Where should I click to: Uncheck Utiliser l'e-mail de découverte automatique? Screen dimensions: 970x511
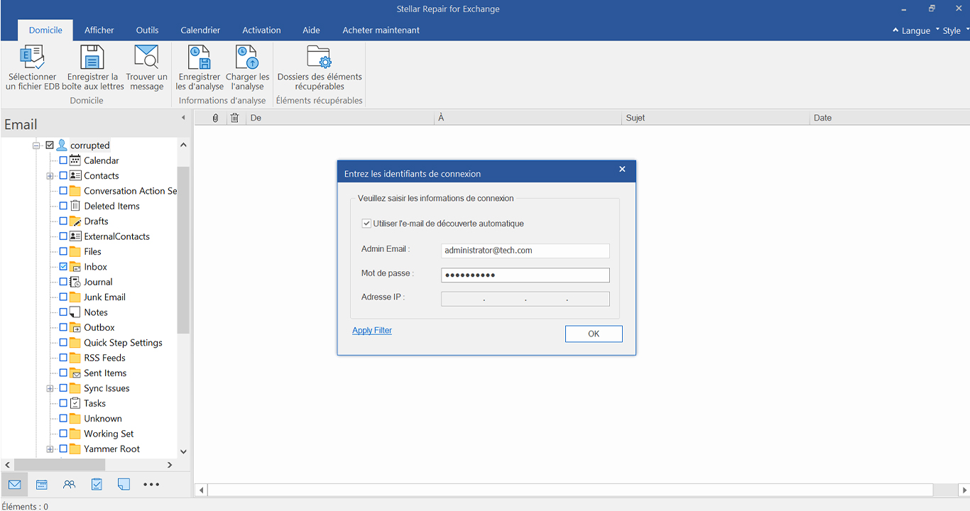pos(366,224)
